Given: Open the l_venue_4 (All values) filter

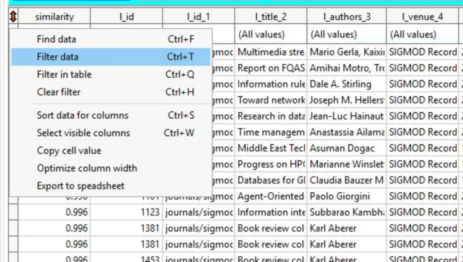Looking at the screenshot, I should pos(422,35).
